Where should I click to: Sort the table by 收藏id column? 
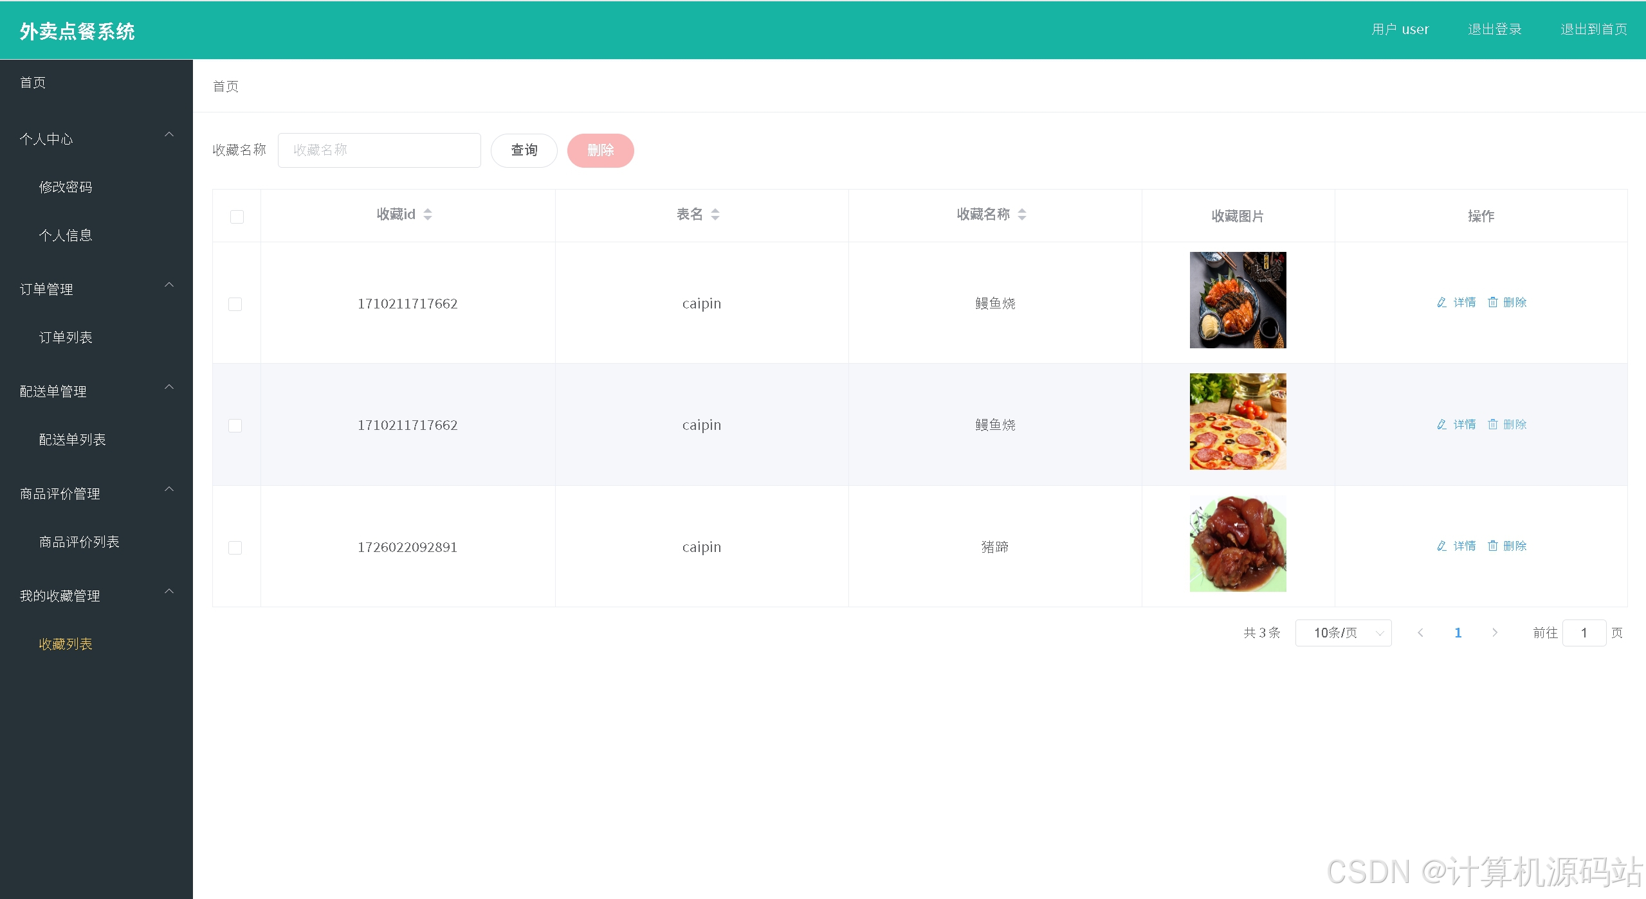click(x=428, y=215)
